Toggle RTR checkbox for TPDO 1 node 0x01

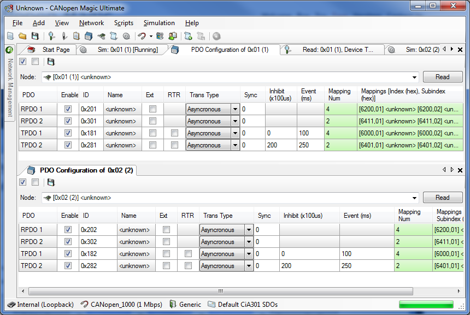[174, 133]
